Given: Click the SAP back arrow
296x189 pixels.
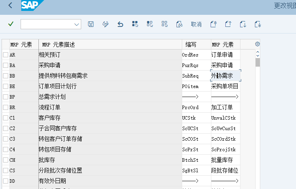Looking at the screenshot, I should (10, 5).
